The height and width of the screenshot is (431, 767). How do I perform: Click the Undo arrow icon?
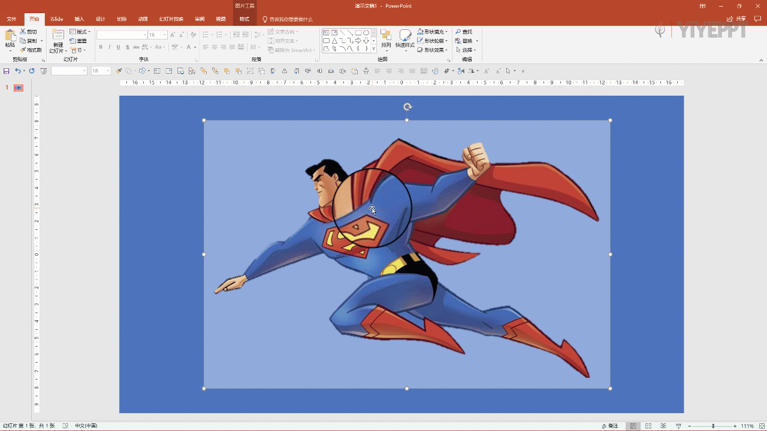coord(18,71)
